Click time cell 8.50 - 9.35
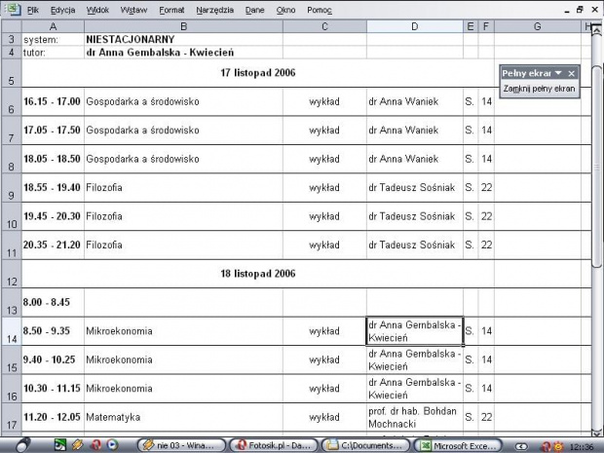 [x=53, y=331]
